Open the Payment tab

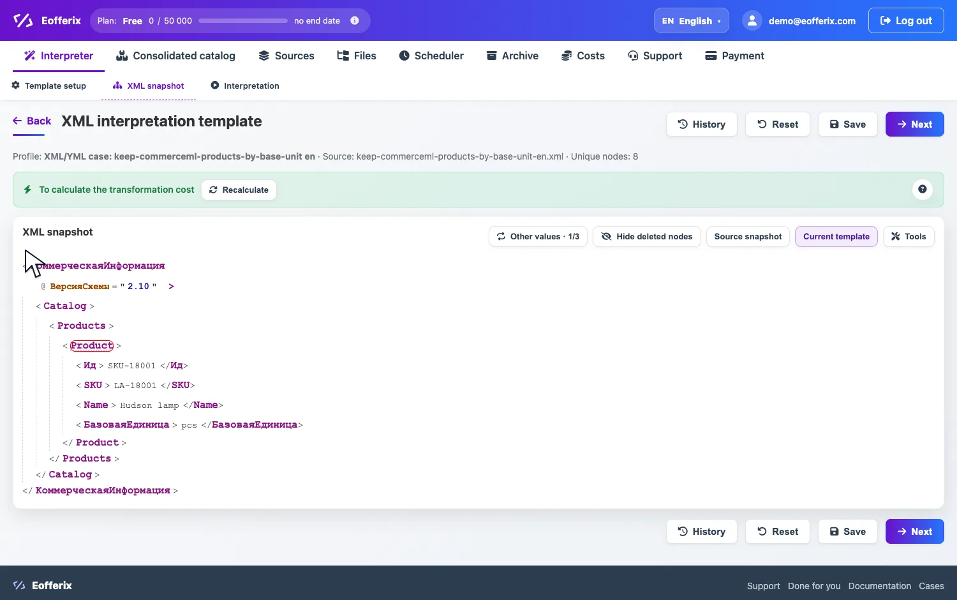[x=734, y=56]
